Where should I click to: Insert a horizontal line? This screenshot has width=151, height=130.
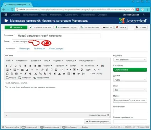tap(21, 74)
